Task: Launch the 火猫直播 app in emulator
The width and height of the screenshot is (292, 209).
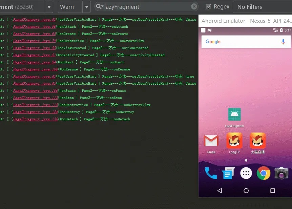Action: tap(258, 144)
